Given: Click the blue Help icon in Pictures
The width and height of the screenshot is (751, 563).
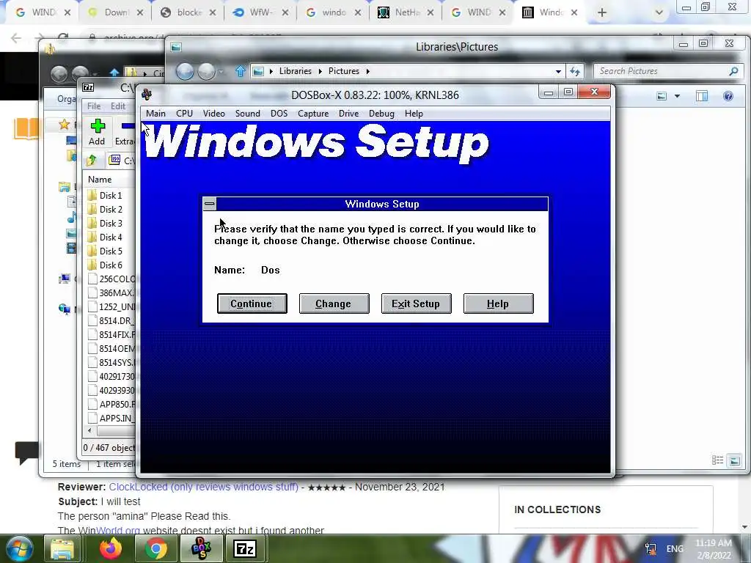Looking at the screenshot, I should click(728, 96).
